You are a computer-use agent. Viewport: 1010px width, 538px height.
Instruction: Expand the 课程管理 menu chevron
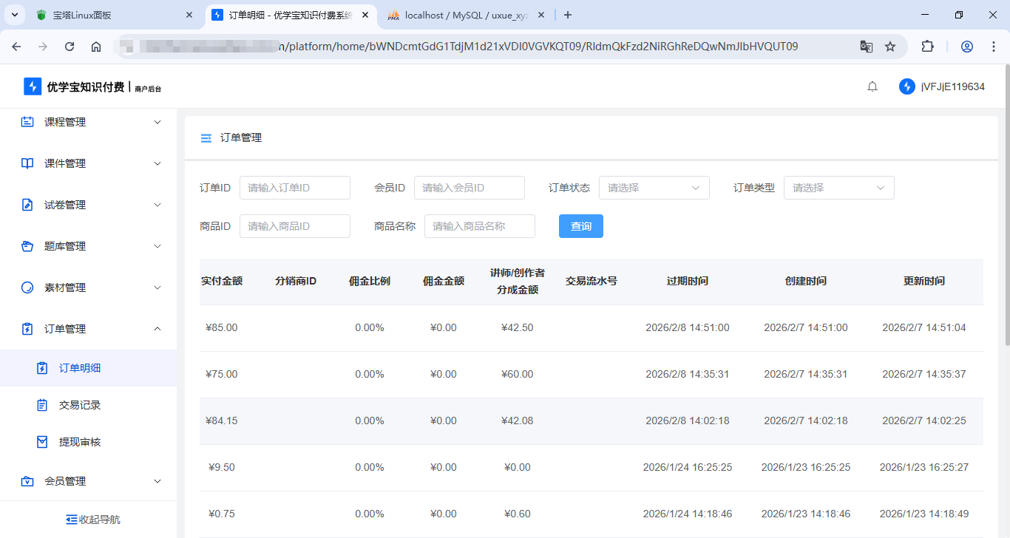[157, 122]
